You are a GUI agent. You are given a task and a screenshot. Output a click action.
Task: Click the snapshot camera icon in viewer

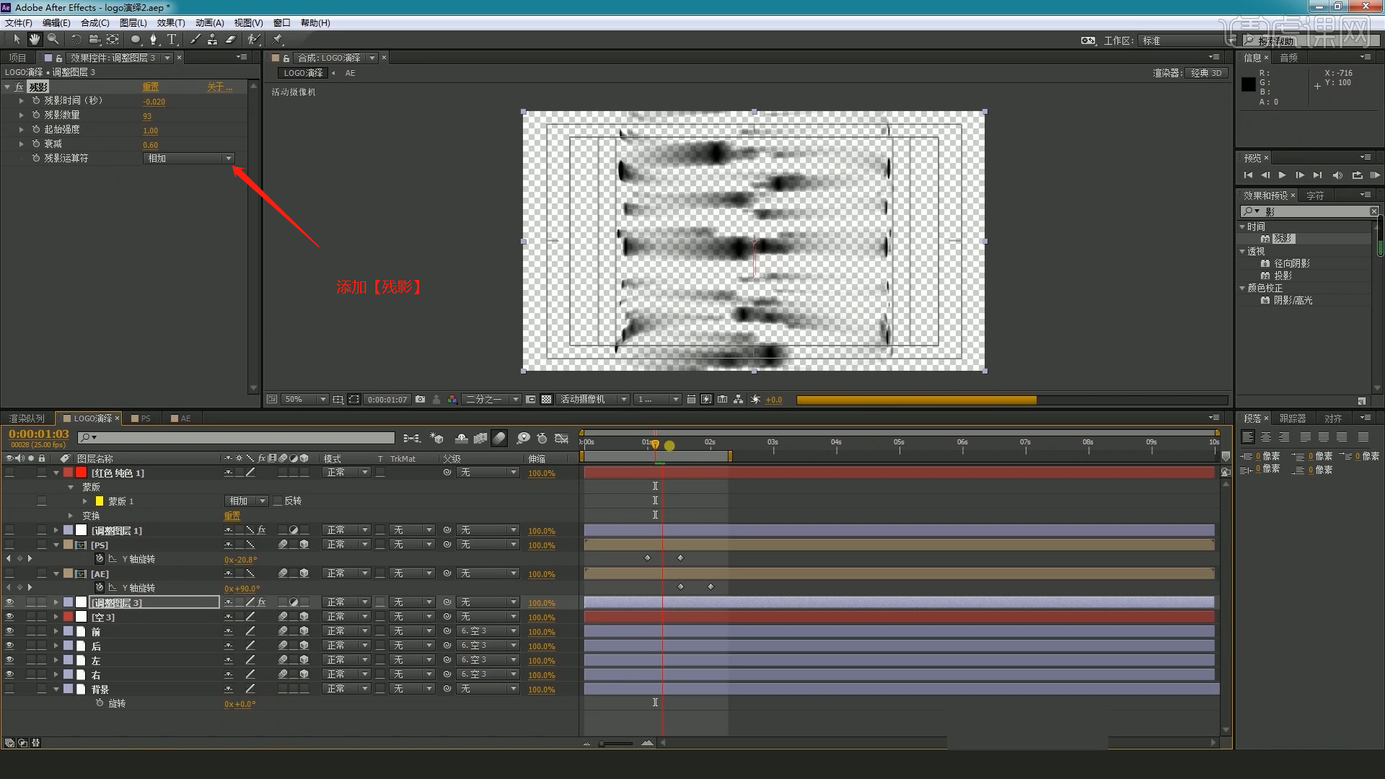click(420, 400)
